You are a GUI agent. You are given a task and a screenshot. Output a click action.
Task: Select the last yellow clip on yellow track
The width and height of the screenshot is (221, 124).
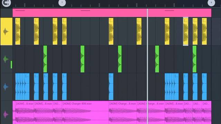pyautogui.click(x=204, y=31)
